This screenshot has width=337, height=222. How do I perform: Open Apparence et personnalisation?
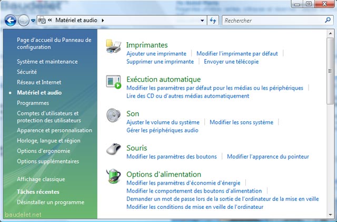click(54, 130)
